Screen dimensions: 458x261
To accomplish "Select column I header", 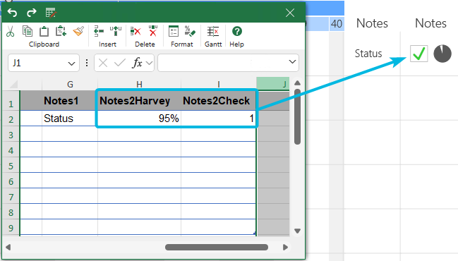I will (x=219, y=85).
